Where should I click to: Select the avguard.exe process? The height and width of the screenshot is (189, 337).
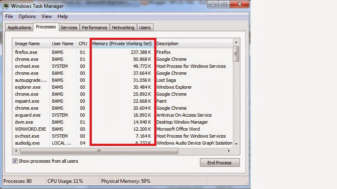(123, 115)
